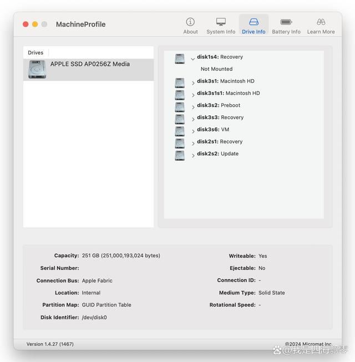Switch to the Battery Info tab label
The width and height of the screenshot is (355, 362).
286,32
